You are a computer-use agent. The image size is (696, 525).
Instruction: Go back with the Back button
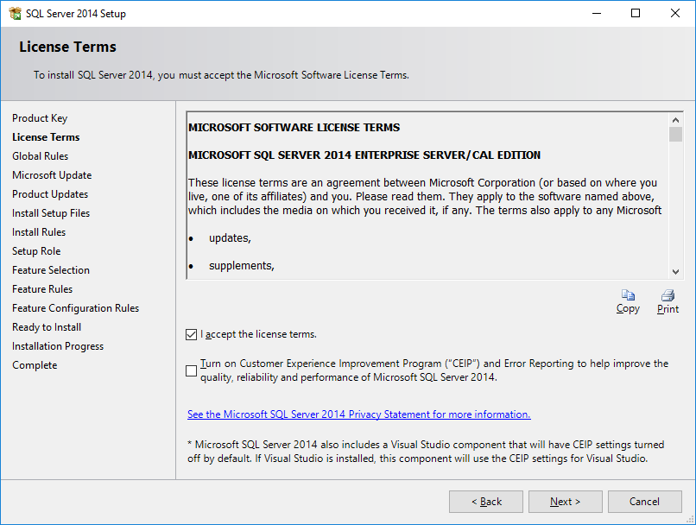[486, 502]
